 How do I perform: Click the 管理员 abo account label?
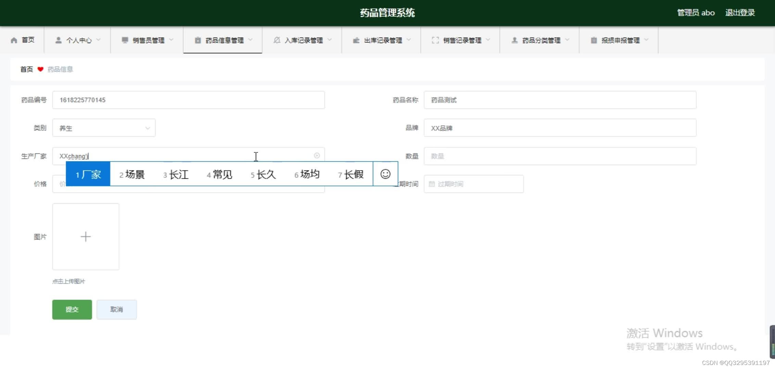(x=696, y=13)
